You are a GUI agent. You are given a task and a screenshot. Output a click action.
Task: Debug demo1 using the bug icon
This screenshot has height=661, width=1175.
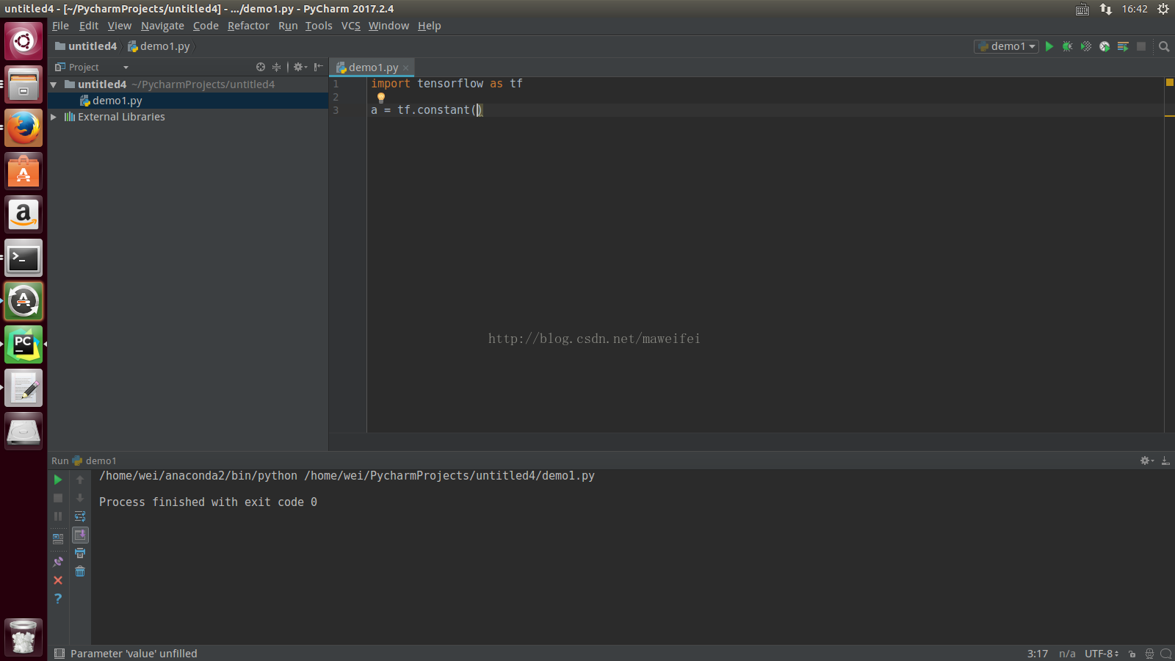point(1068,46)
